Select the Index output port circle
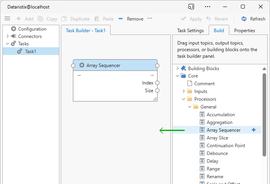 [x=157, y=83]
